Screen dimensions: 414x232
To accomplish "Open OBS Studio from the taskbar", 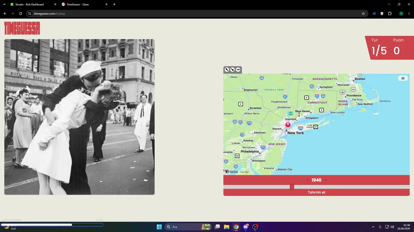I will (x=255, y=227).
